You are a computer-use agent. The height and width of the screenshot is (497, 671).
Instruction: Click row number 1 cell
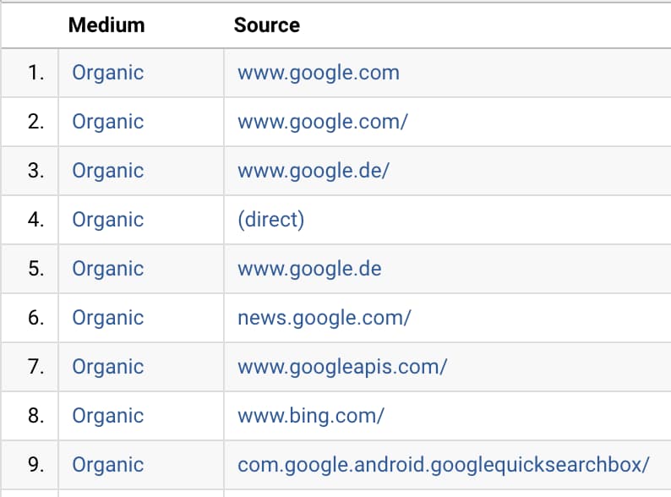(35, 73)
